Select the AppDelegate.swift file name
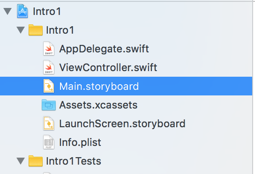The width and height of the screenshot is (255, 174). pos(104,49)
